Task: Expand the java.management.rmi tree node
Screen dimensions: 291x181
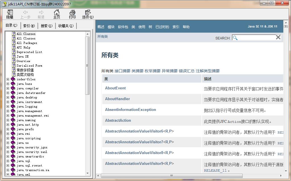Action: tap(8, 115)
